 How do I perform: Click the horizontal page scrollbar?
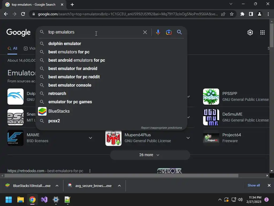(x=121, y=175)
